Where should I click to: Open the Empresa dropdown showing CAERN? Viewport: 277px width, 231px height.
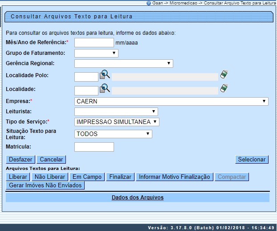click(x=171, y=101)
